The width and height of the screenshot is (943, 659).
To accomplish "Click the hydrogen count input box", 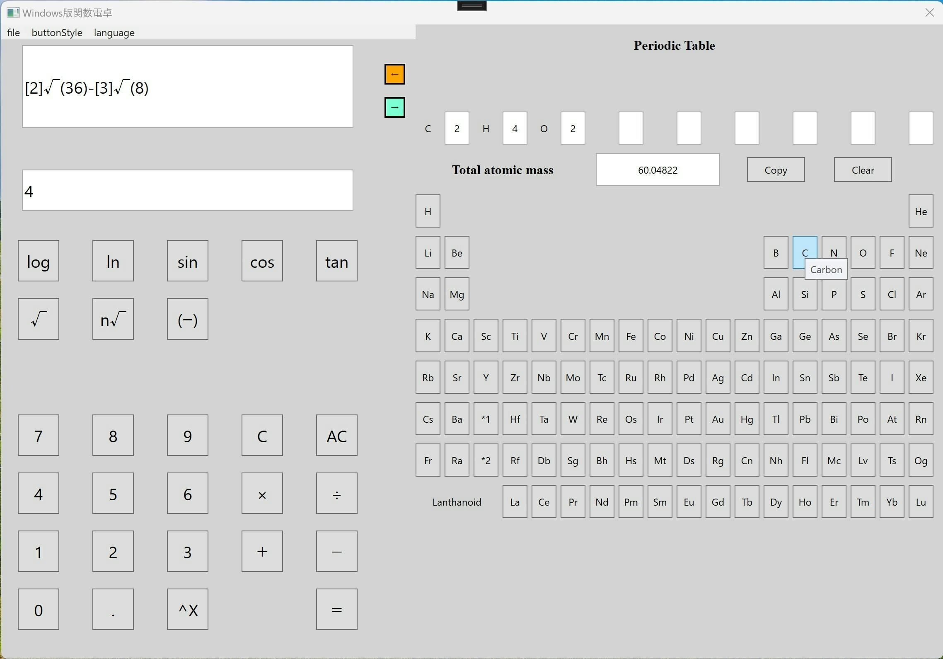I will (515, 128).
